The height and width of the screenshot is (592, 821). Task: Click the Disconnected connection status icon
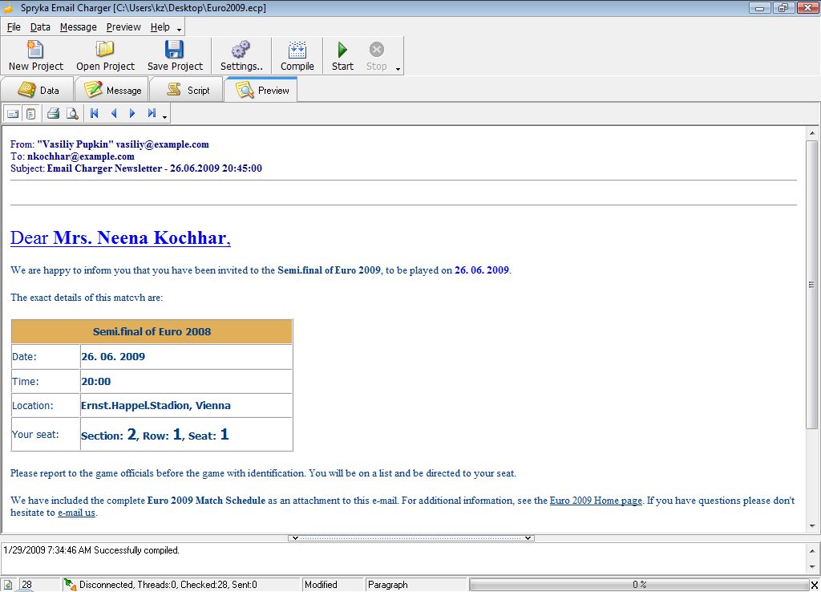(71, 585)
